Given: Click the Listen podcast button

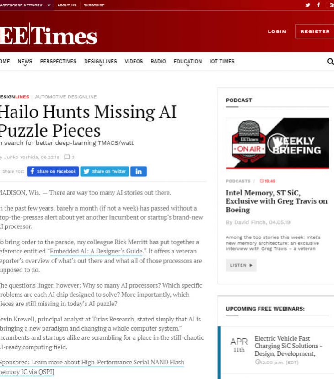Looking at the screenshot, I should point(241,265).
